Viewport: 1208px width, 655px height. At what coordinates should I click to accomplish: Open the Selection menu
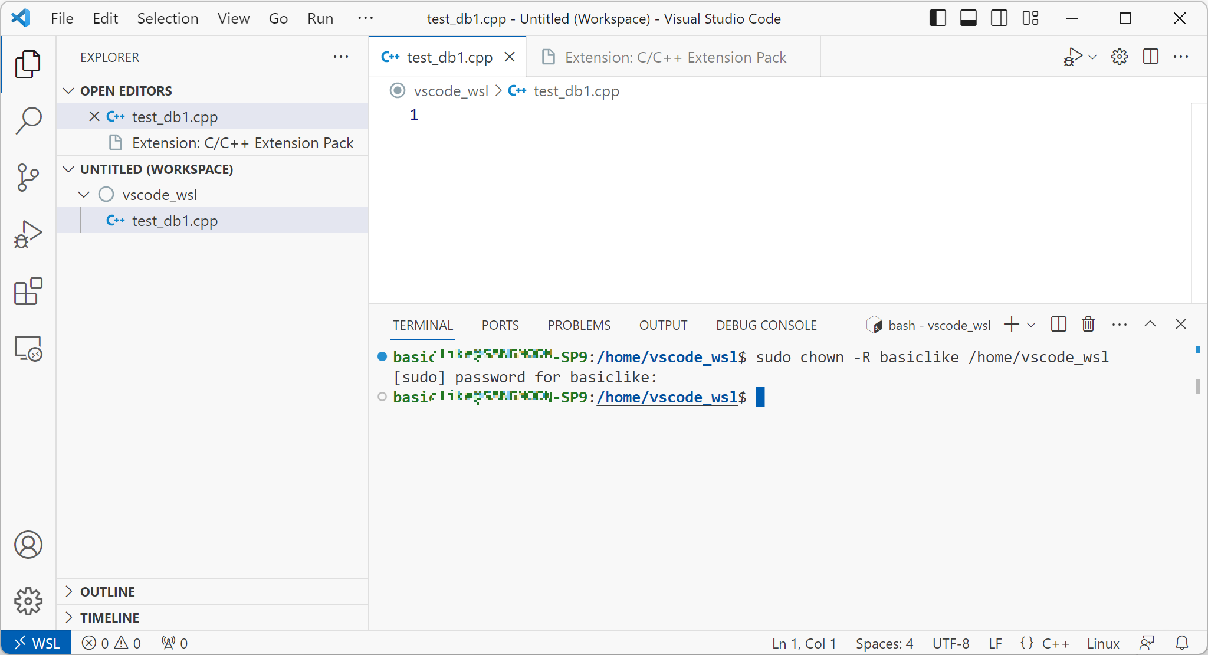(x=168, y=18)
